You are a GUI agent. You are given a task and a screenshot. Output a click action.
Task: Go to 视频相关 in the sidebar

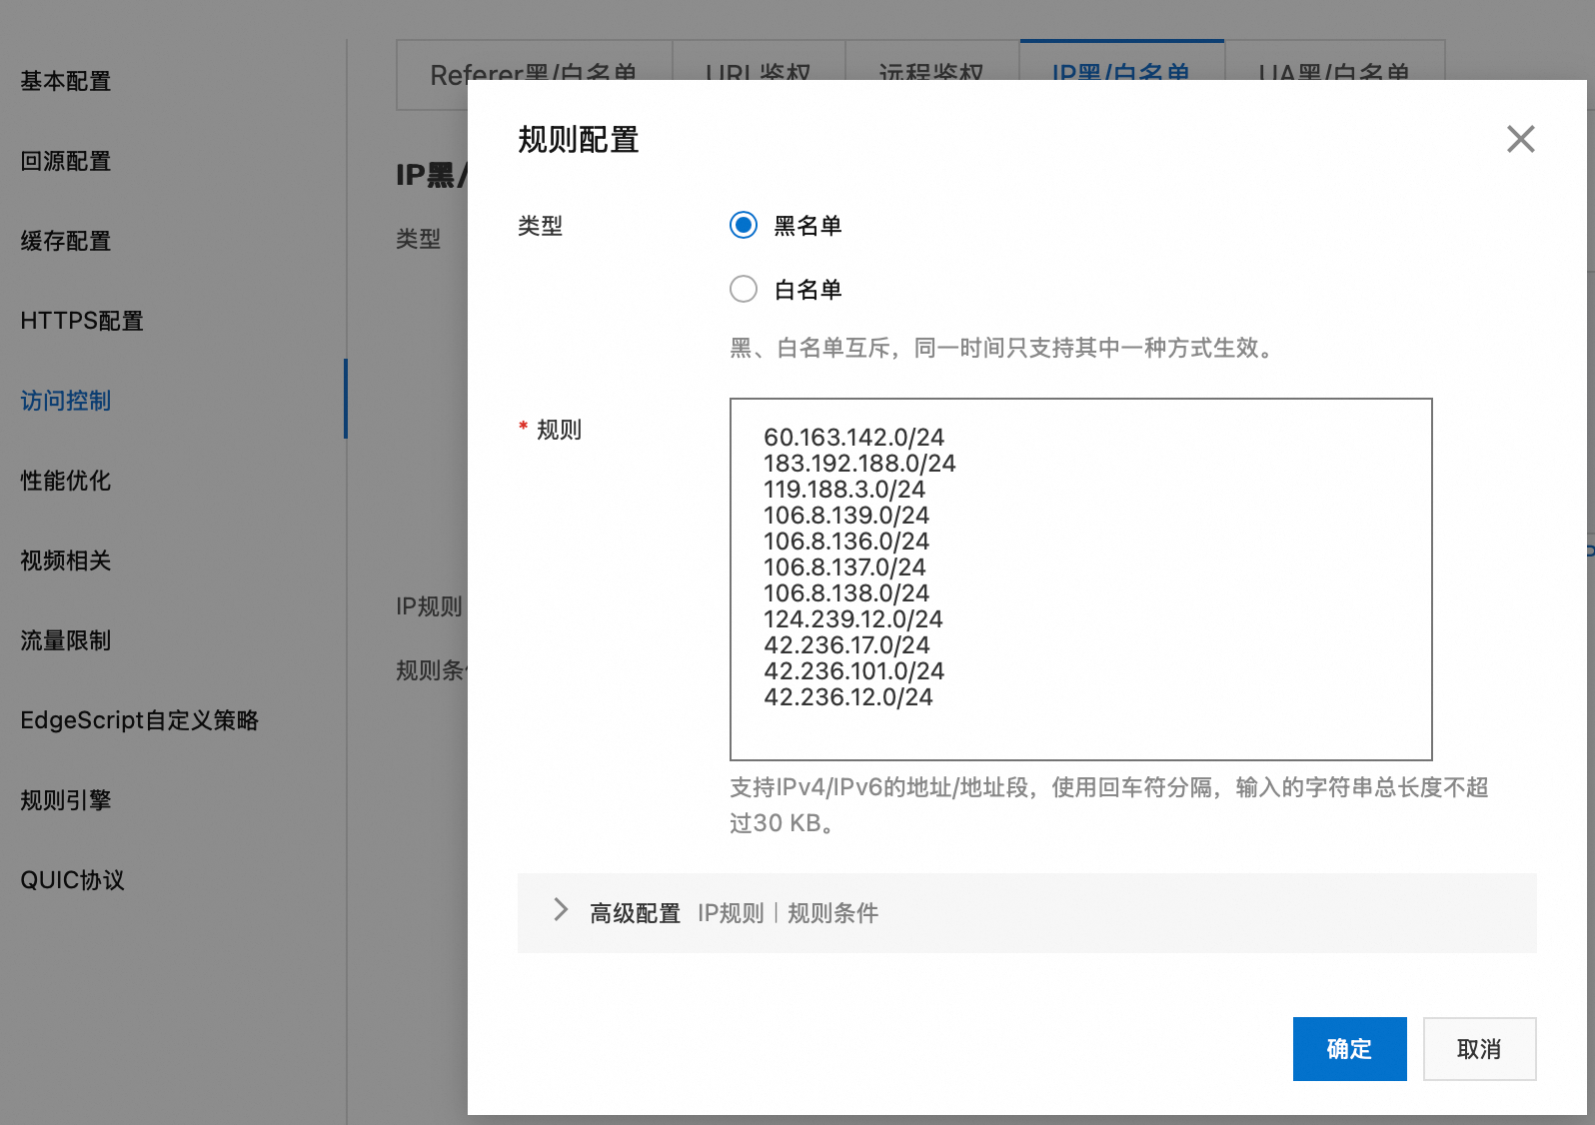click(66, 561)
